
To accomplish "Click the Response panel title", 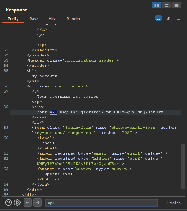I will click(17, 10).
